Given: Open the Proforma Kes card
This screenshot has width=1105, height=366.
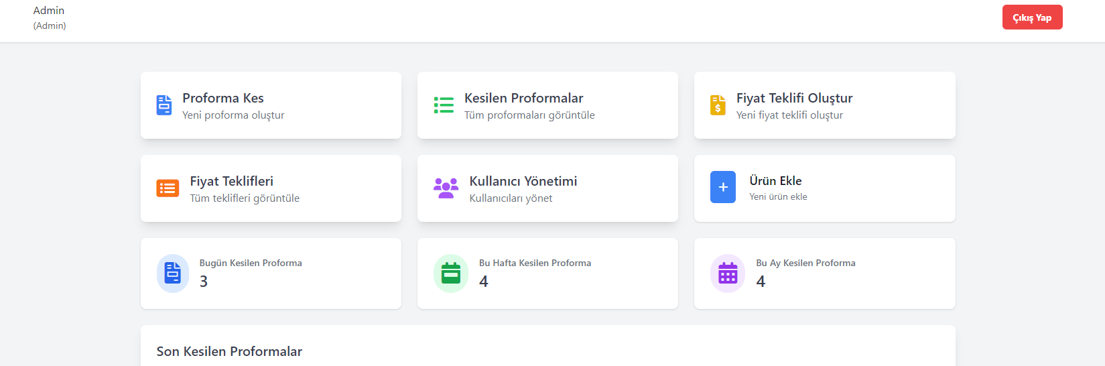Looking at the screenshot, I should pos(271,105).
